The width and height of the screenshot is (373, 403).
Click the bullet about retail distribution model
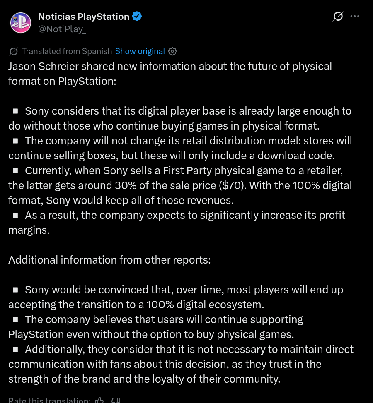tap(180, 148)
